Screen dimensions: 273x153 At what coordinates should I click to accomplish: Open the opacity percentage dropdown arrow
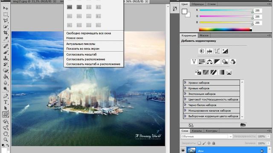(269, 136)
